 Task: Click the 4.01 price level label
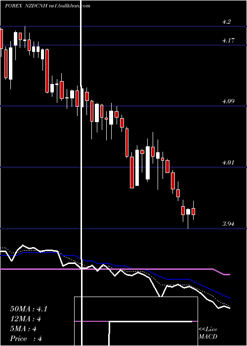228,163
